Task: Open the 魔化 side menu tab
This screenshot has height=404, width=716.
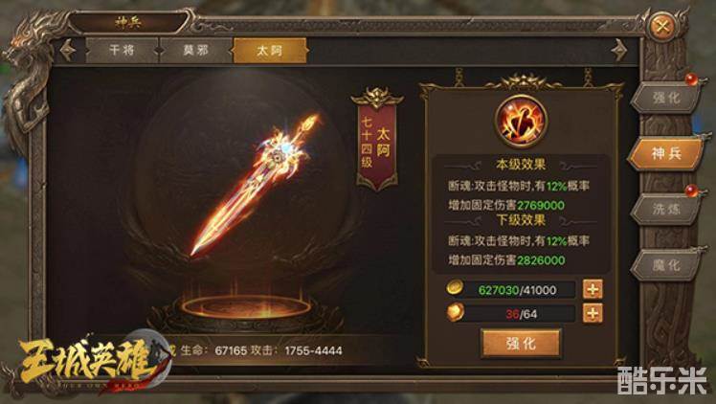Action: point(666,265)
